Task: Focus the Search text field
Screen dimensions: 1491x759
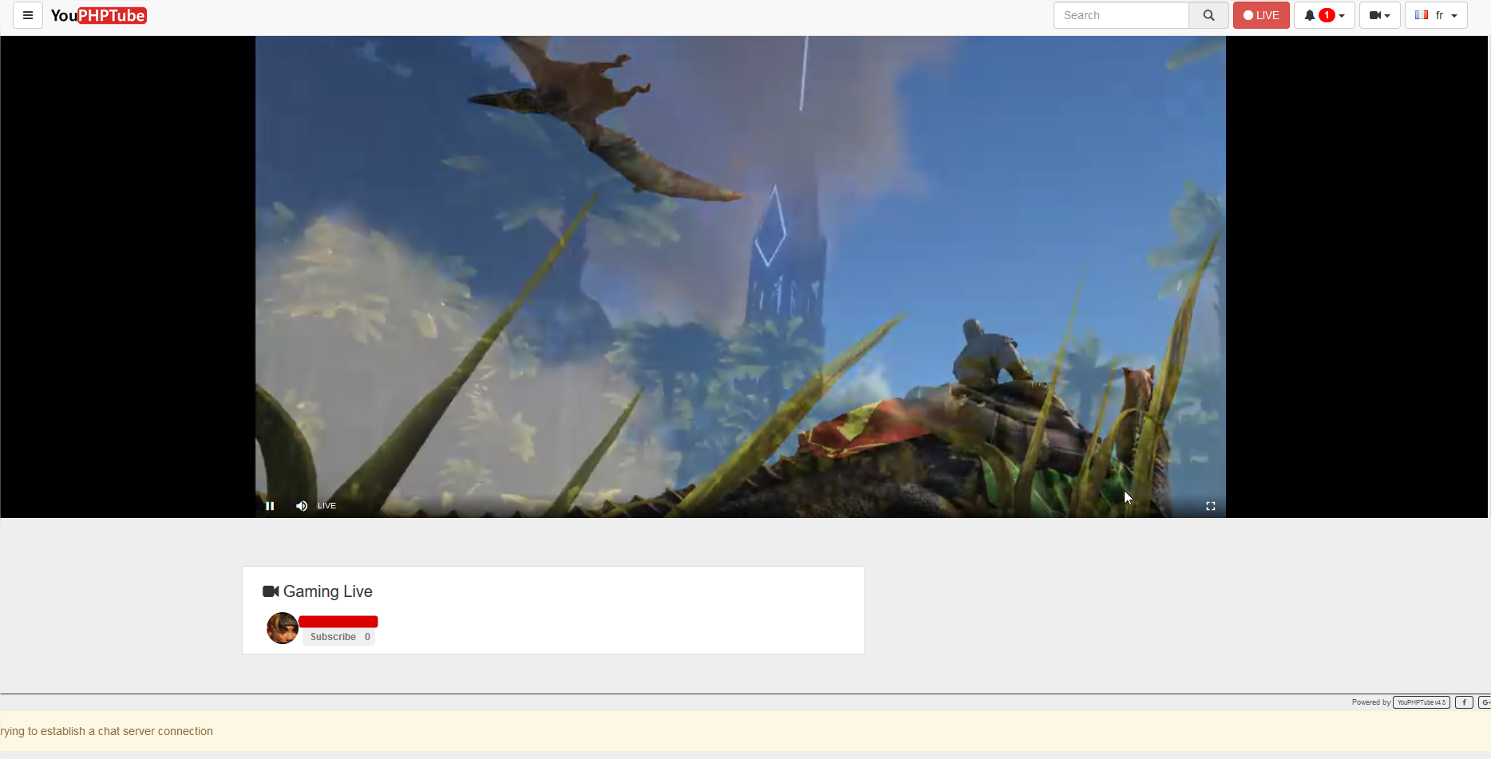Action: (1121, 15)
